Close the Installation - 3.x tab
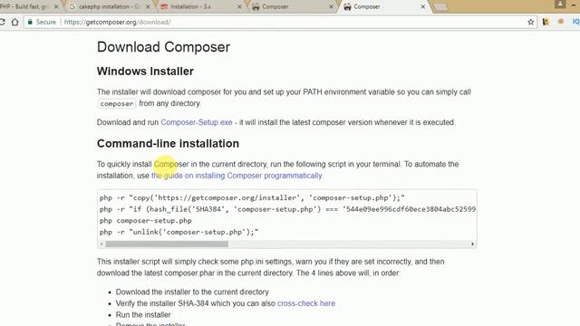This screenshot has width=580, height=326. (x=239, y=6)
